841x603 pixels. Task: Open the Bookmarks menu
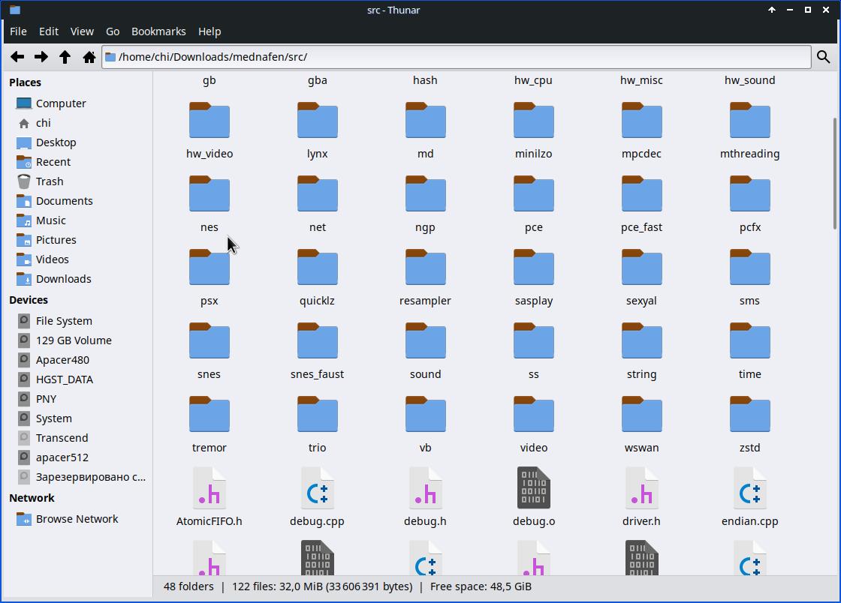click(x=158, y=31)
